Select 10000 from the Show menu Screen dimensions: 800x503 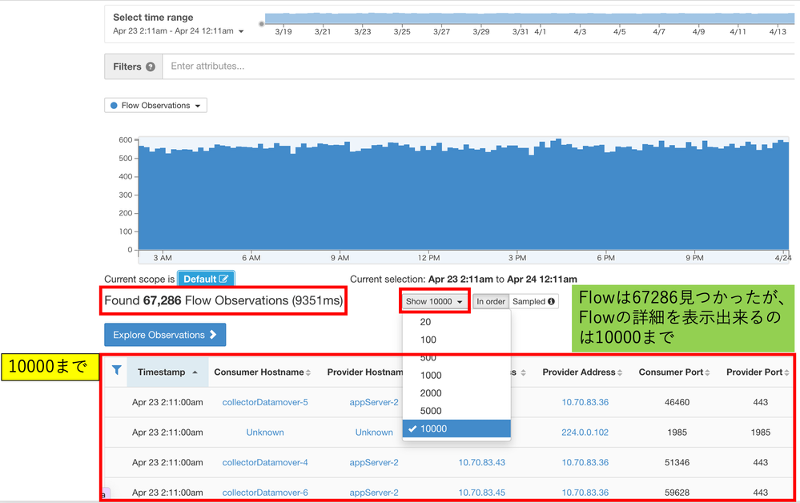(x=456, y=429)
